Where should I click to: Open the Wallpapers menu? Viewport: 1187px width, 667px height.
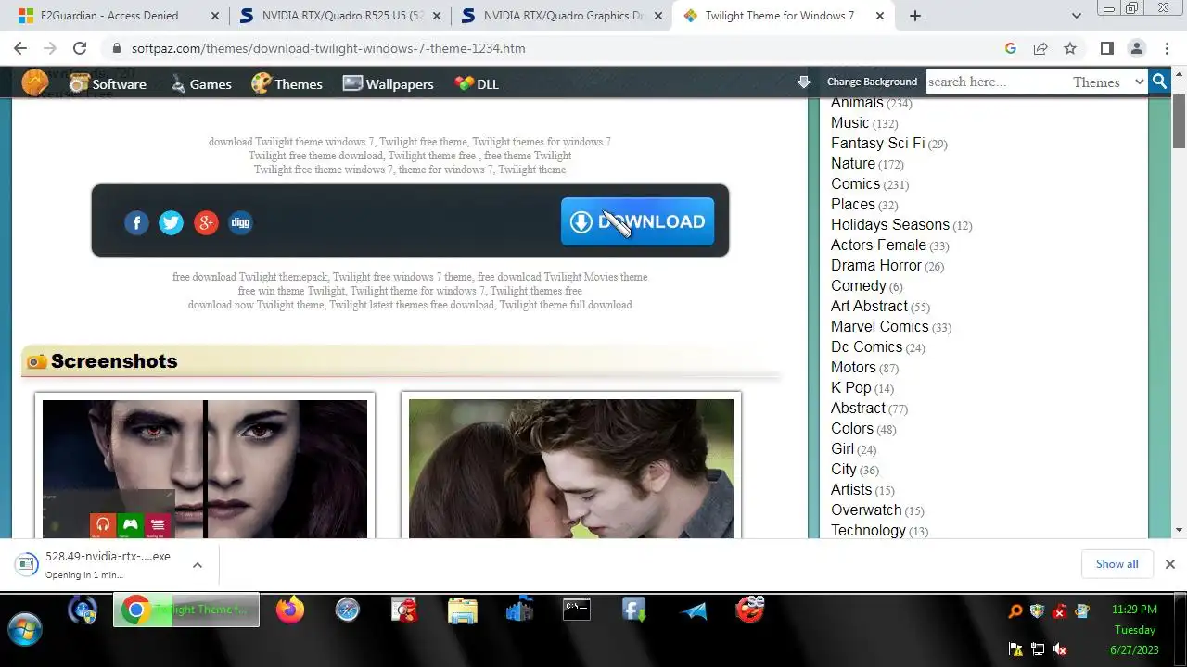[388, 83]
